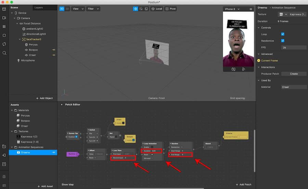Open the simulator hamburger menu
This screenshot has width=308, height=189.
coord(251,9)
